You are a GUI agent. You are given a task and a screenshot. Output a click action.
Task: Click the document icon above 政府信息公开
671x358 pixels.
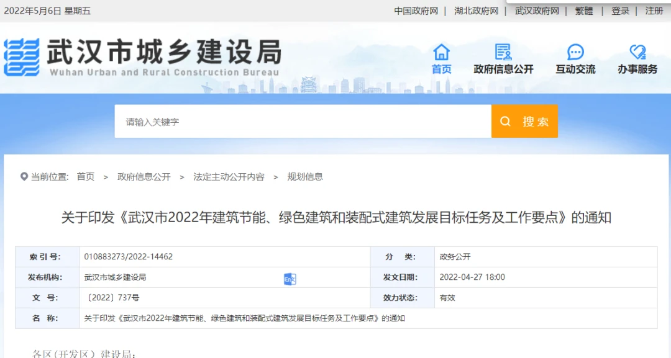pos(503,52)
